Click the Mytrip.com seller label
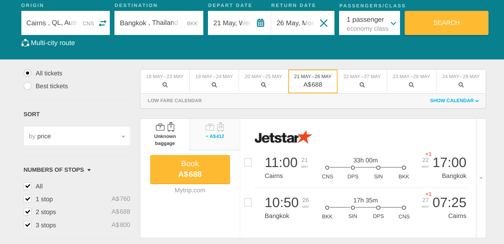Screen dimensions: 504x244 click(x=190, y=190)
